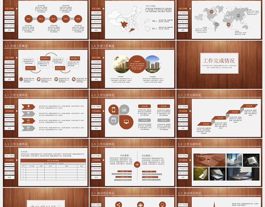The height and width of the screenshot is (207, 265).
Task: Click the 1.6 年度工作概述 slide title
Action: tap(103, 46)
